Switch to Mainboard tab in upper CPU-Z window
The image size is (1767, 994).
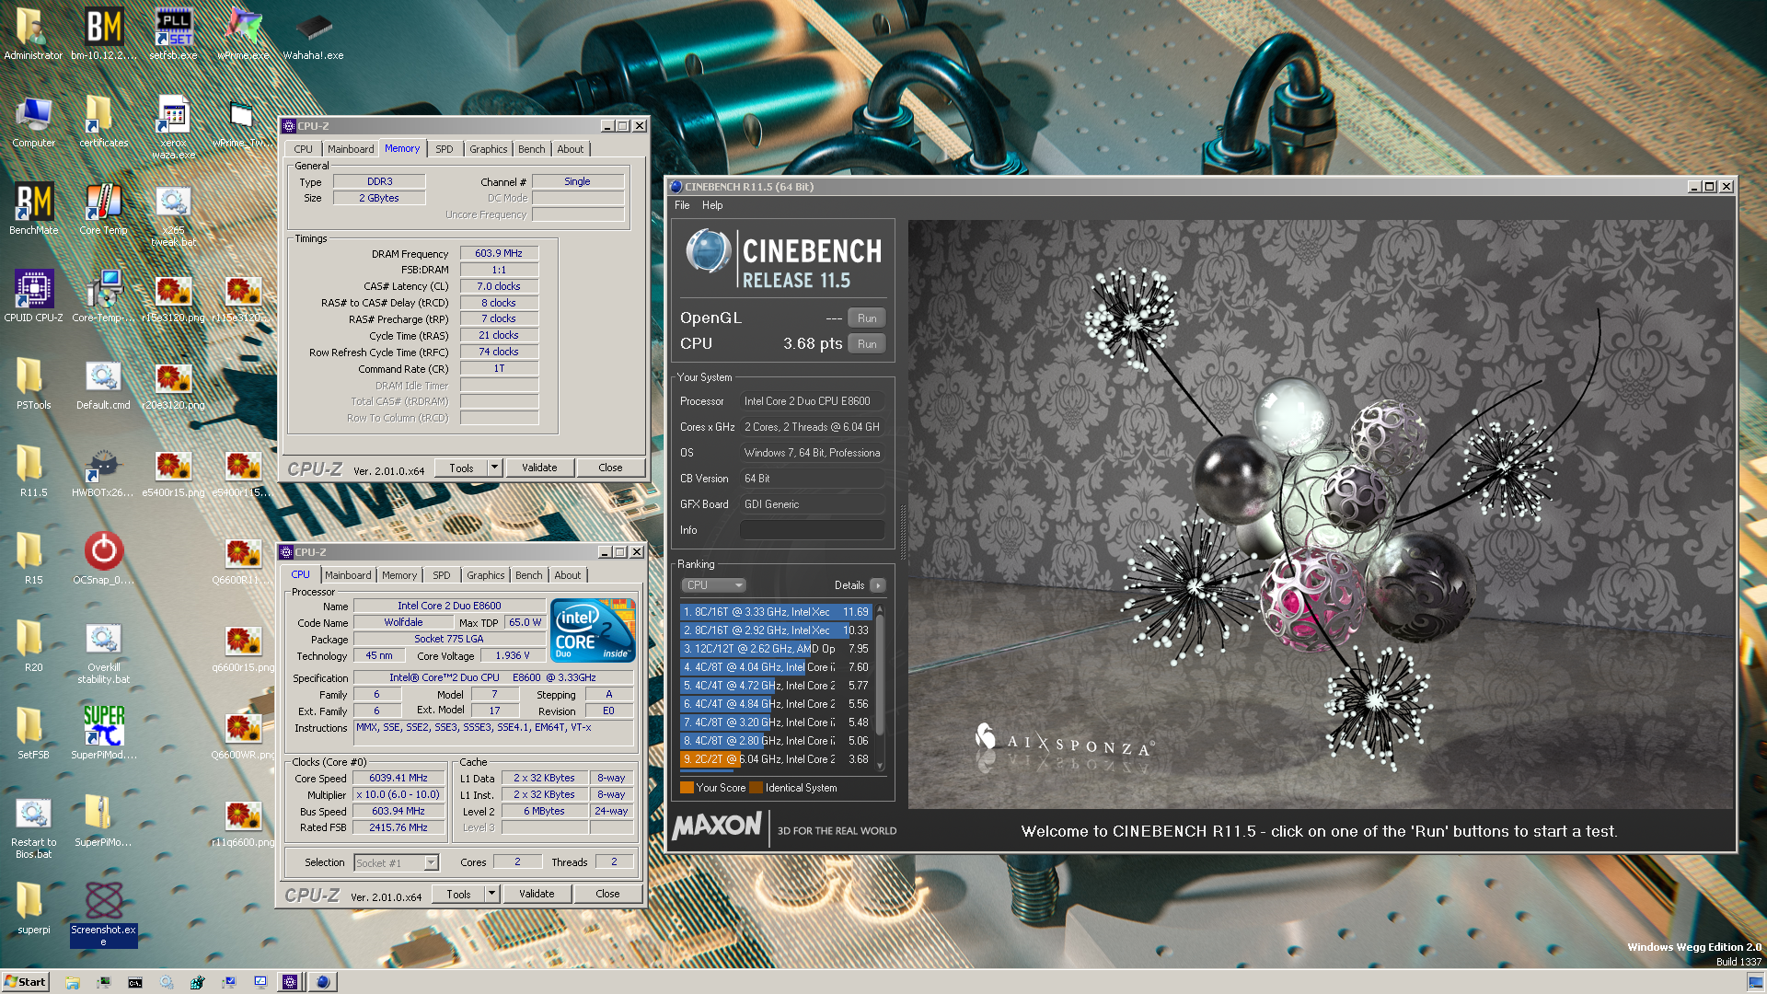coord(351,149)
